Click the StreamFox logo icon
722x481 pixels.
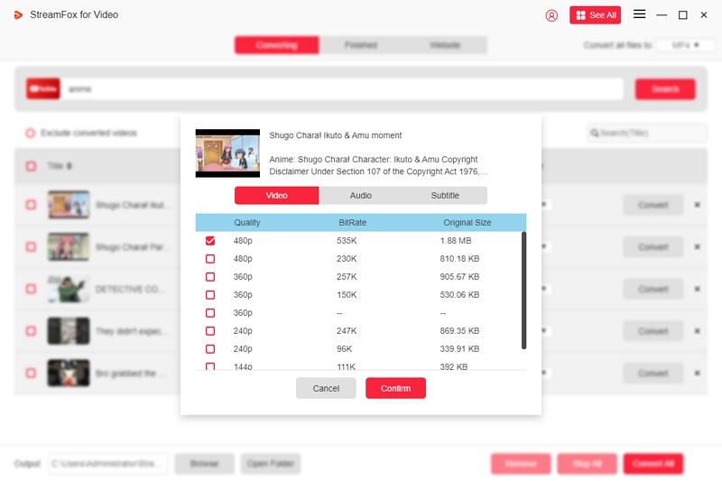[18, 15]
